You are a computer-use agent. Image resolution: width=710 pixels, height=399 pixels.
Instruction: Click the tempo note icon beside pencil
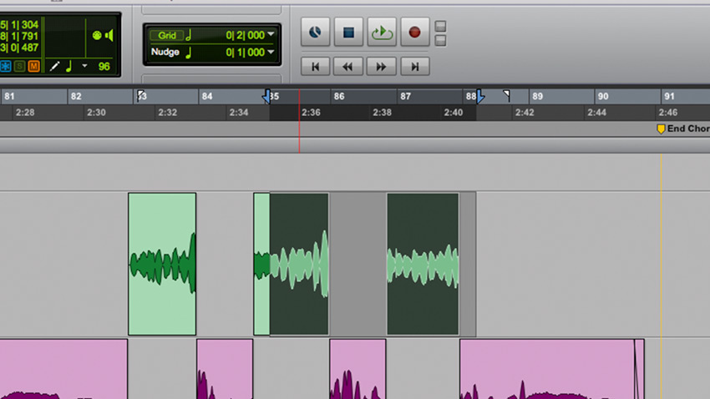(68, 67)
